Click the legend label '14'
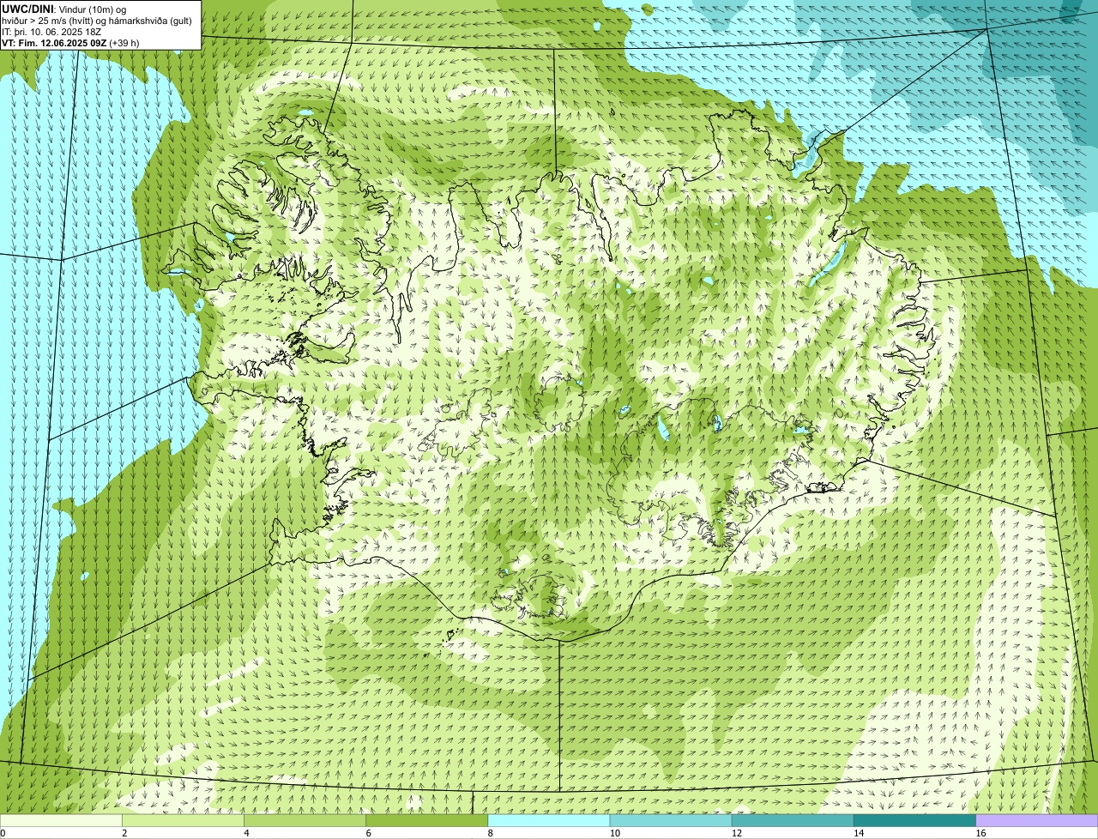The height and width of the screenshot is (839, 1098). [x=858, y=833]
